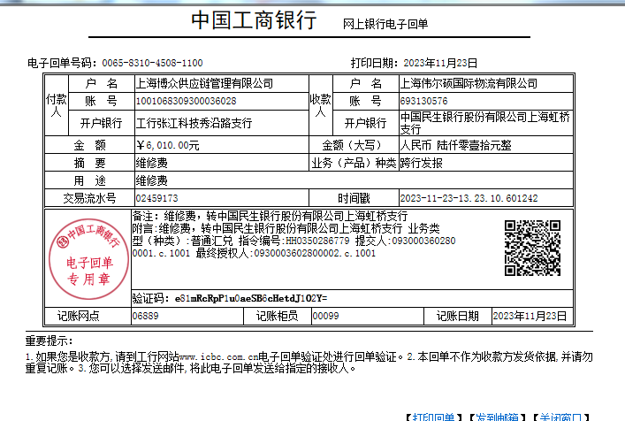Click the timestamp 2023-11-23-13.23.10.601242
The height and width of the screenshot is (421, 625).
(x=469, y=198)
